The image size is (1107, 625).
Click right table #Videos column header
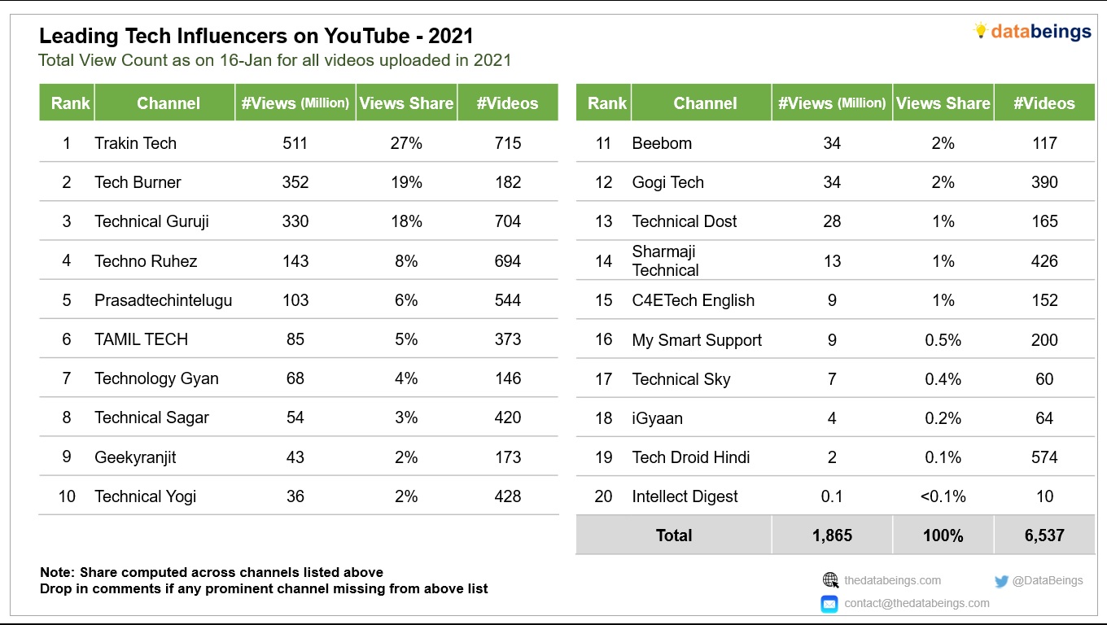[x=1044, y=103]
